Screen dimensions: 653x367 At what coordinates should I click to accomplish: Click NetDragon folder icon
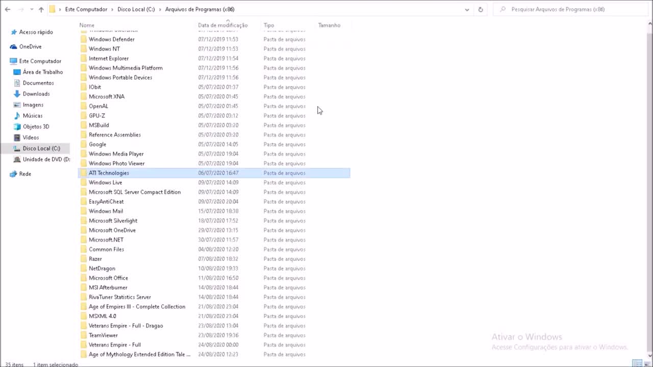pos(84,269)
